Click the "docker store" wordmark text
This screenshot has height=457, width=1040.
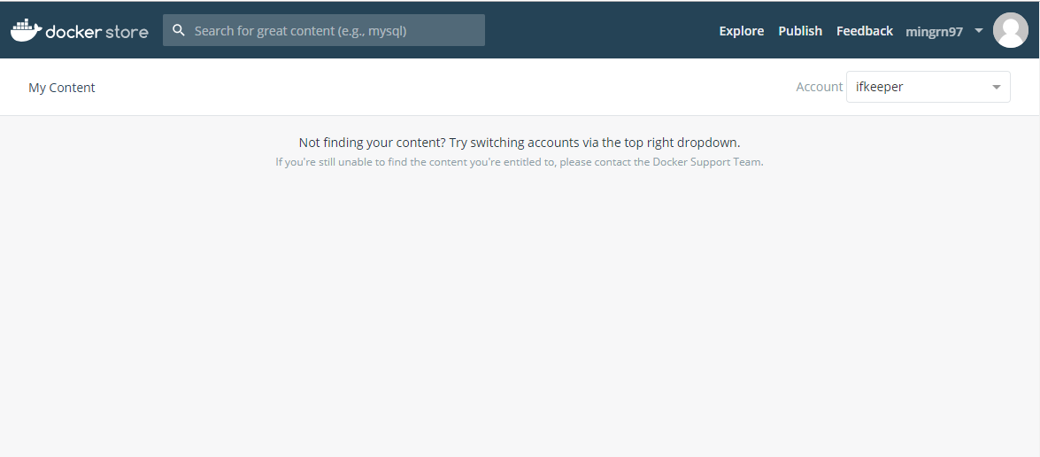pyautogui.click(x=96, y=32)
